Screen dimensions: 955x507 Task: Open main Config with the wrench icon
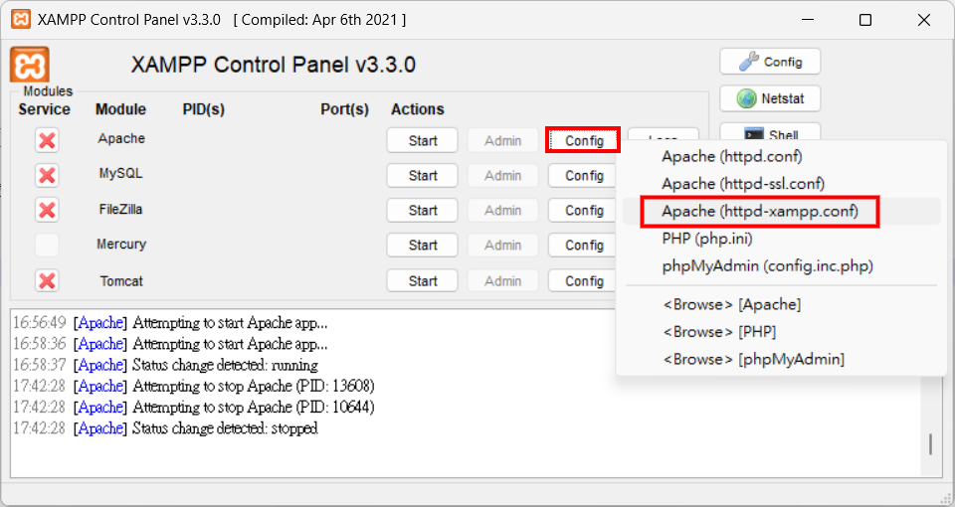pyautogui.click(x=770, y=62)
